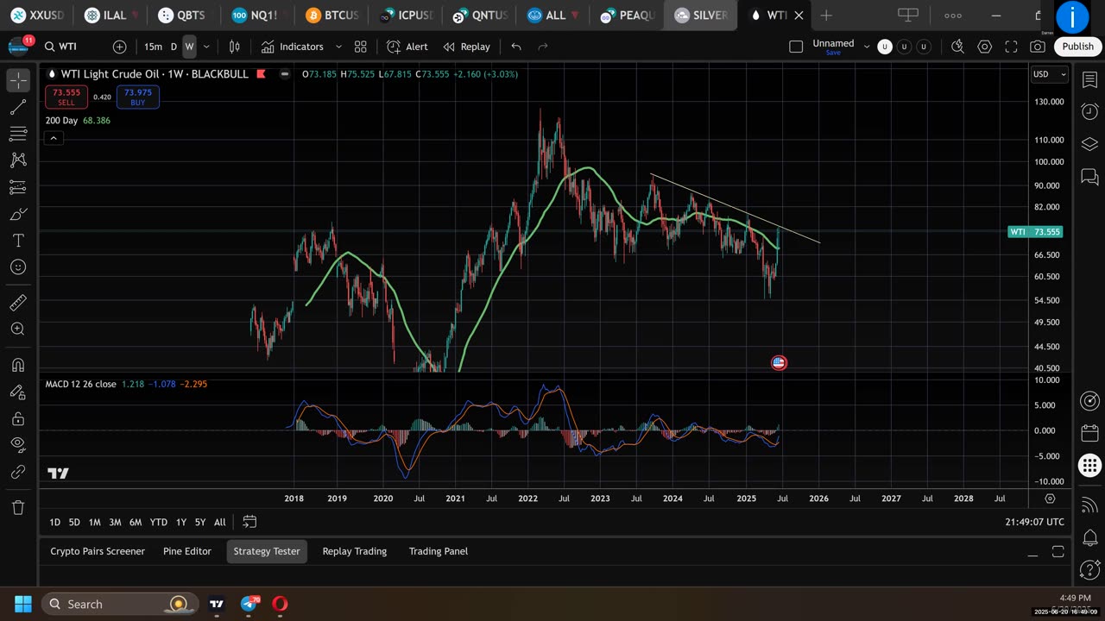Select the zoom in tool

(x=18, y=329)
